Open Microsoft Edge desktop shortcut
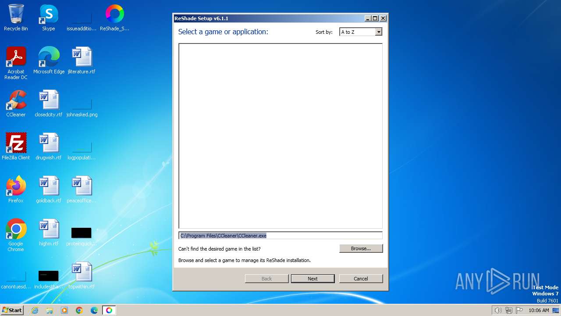 point(49,61)
